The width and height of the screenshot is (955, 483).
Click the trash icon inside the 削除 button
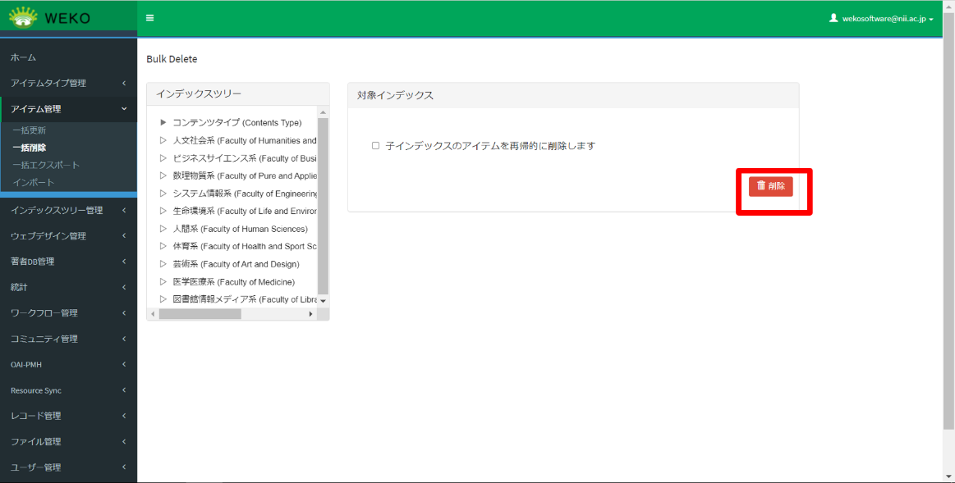click(760, 186)
